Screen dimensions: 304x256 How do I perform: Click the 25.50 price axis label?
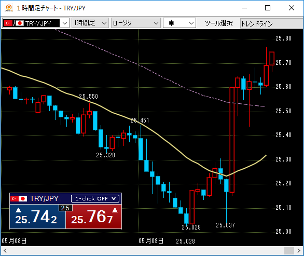(x=283, y=111)
